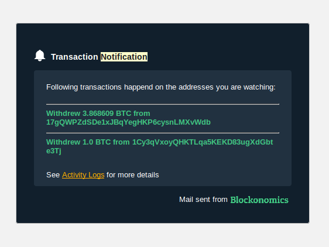Click divider line above first transaction
The height and width of the screenshot is (247, 329).
coord(163,104)
